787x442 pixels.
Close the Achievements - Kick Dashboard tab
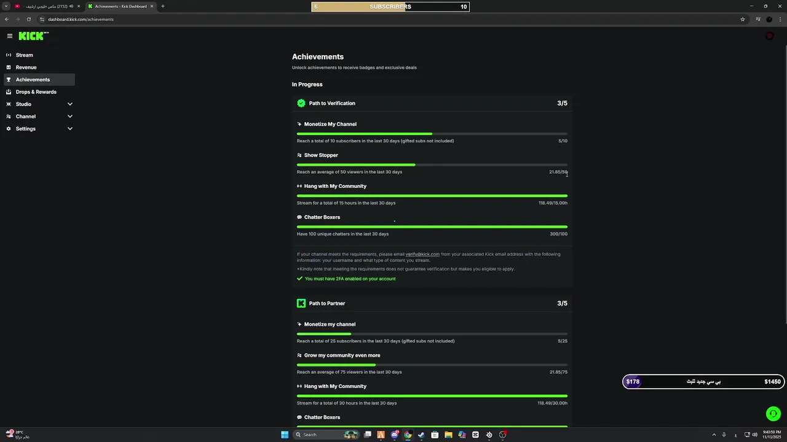click(x=152, y=6)
